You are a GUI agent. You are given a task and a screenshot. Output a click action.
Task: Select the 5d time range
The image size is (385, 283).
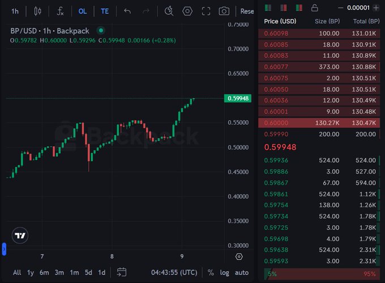pos(88,272)
